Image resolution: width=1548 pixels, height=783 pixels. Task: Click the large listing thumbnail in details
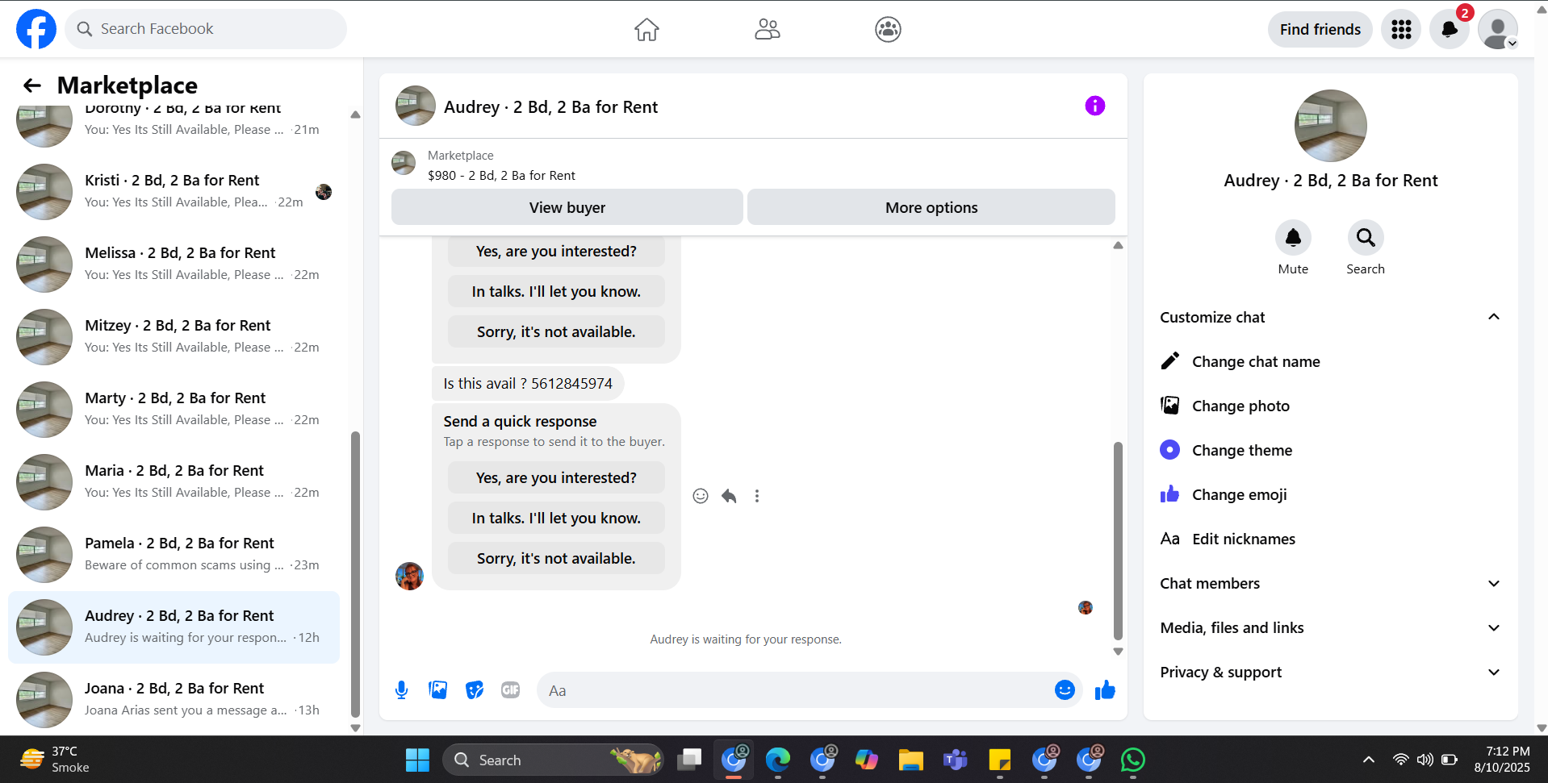[1330, 126]
